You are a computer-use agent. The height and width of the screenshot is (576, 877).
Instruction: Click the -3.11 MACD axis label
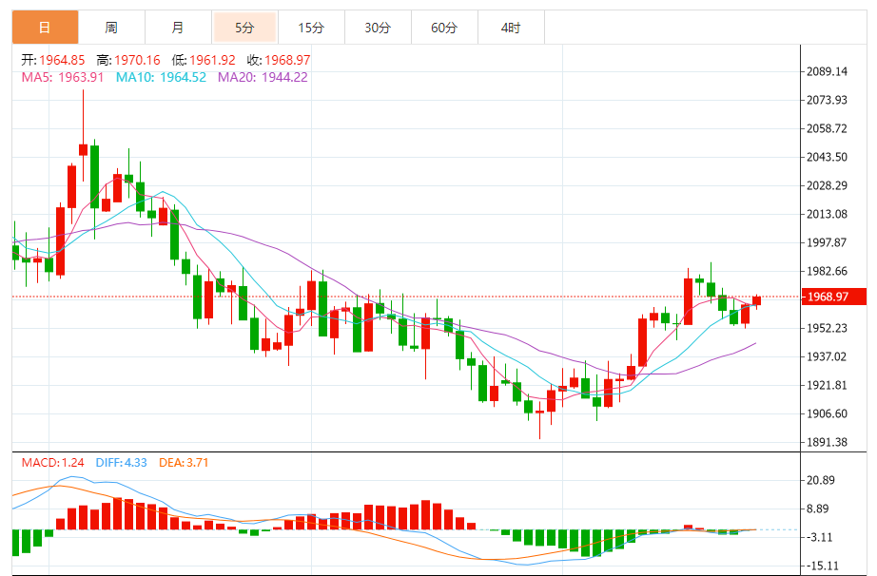pyautogui.click(x=819, y=537)
